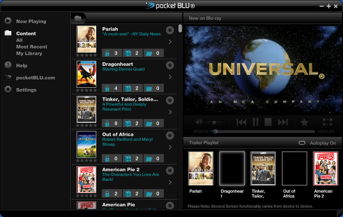343x217 pixels.
Task: Open Settings using the gear icon
Action: (8, 89)
